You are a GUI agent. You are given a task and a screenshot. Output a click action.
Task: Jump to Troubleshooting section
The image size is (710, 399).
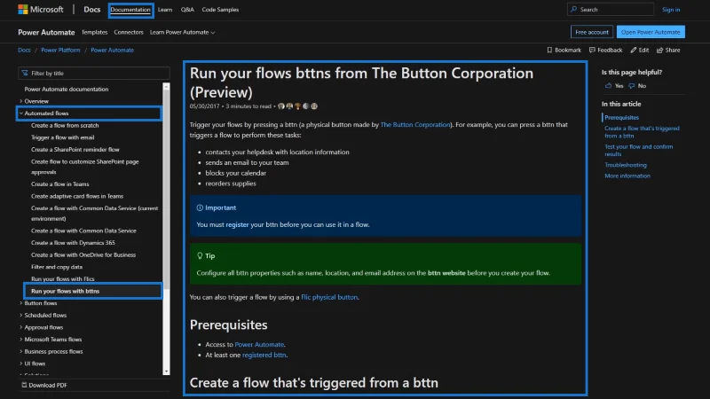pyautogui.click(x=626, y=165)
